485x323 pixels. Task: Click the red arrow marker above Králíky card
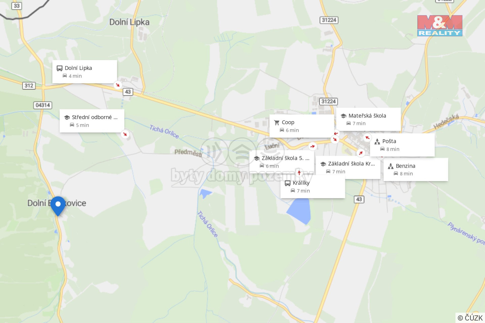[299, 173]
